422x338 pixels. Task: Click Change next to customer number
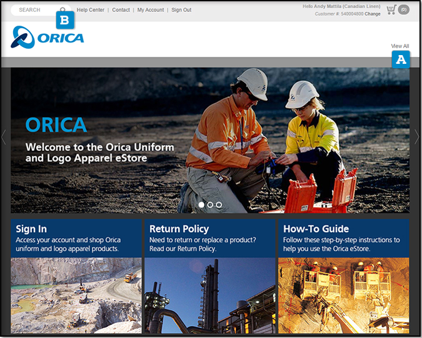tap(373, 14)
